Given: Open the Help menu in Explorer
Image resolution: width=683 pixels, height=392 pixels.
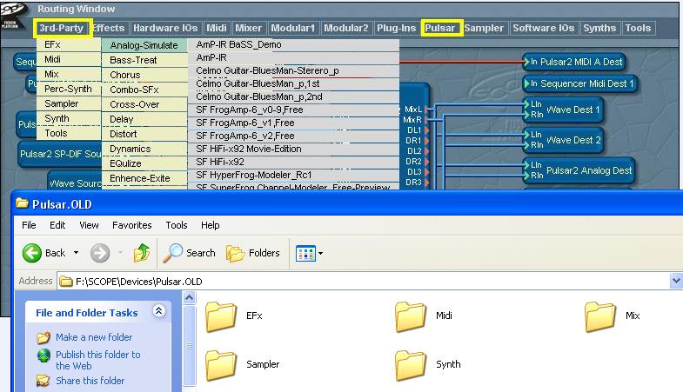Looking at the screenshot, I should click(x=210, y=225).
